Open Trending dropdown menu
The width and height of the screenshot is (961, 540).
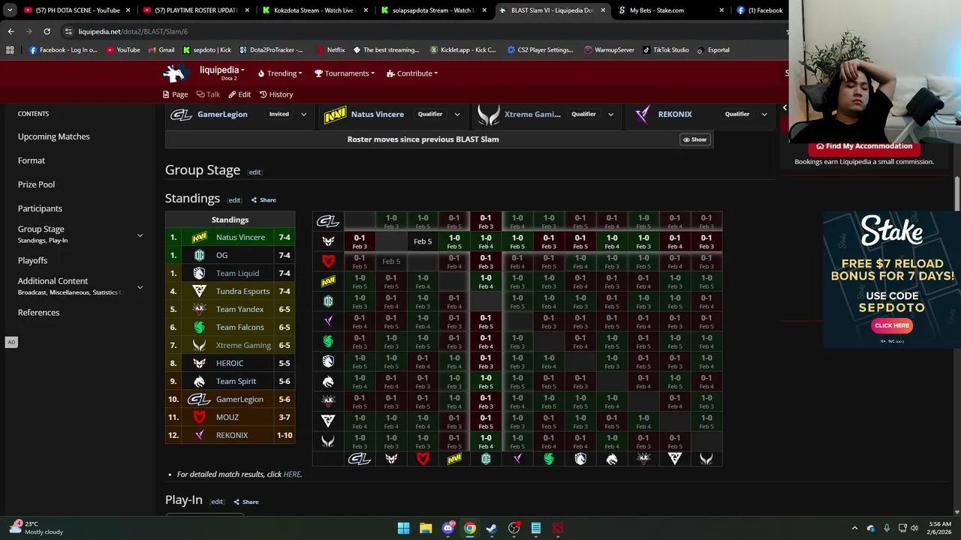point(280,73)
